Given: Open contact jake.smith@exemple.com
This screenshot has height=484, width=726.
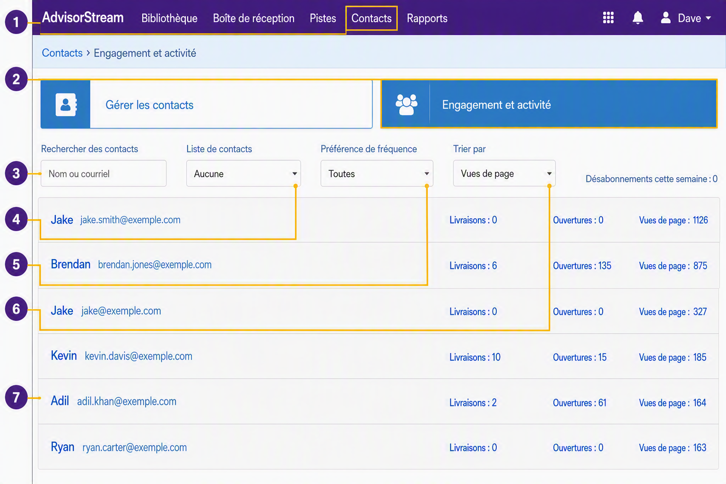Looking at the screenshot, I should point(130,220).
